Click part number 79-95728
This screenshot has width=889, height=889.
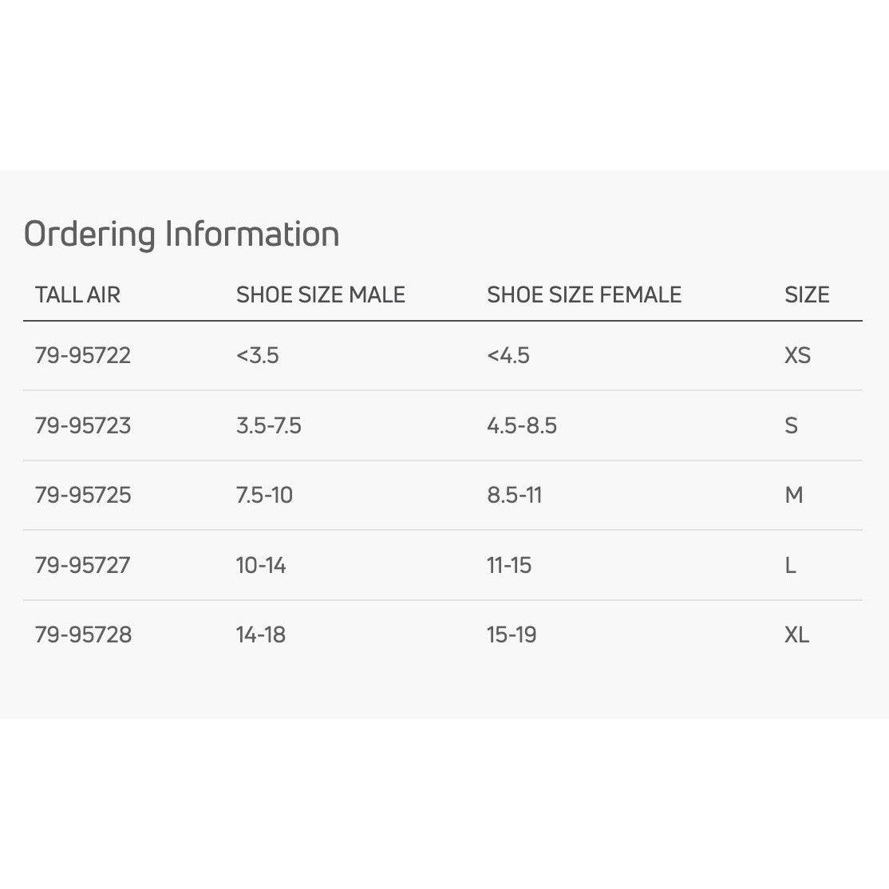(83, 635)
